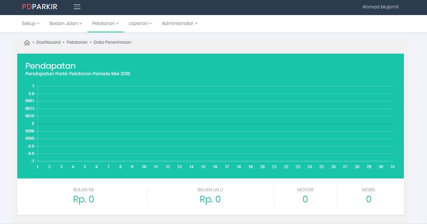Screen dimensions: 427x224
Task: Expand the Laporan menu
Action: click(140, 24)
